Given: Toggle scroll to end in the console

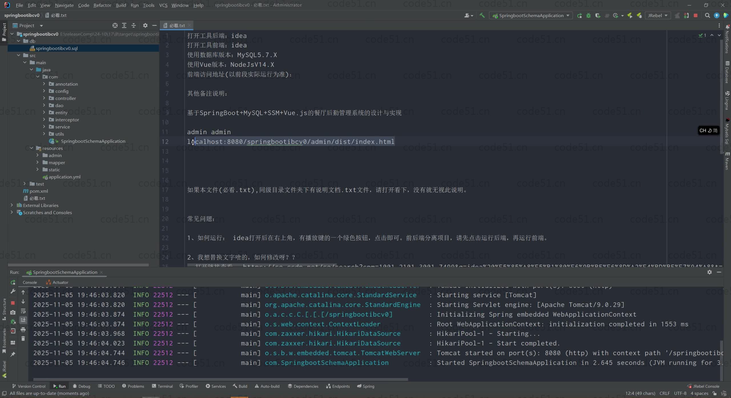Looking at the screenshot, I should pyautogui.click(x=23, y=320).
